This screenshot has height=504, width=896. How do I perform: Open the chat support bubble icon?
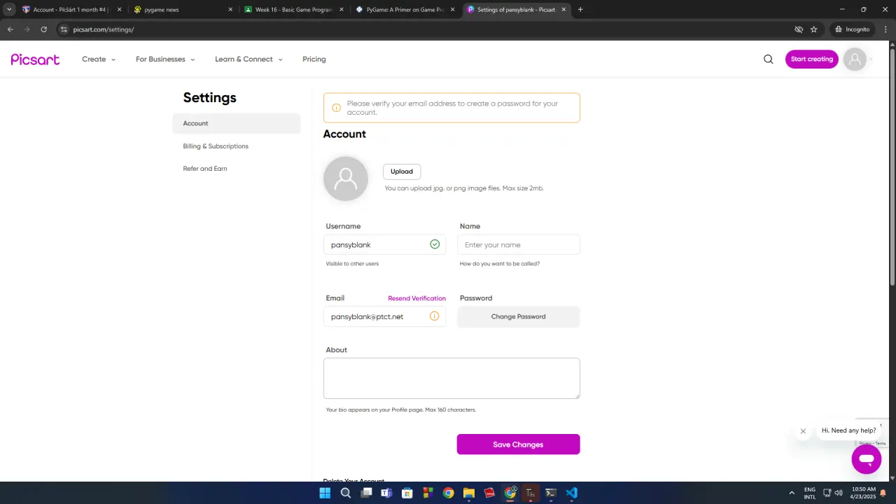pyautogui.click(x=866, y=459)
